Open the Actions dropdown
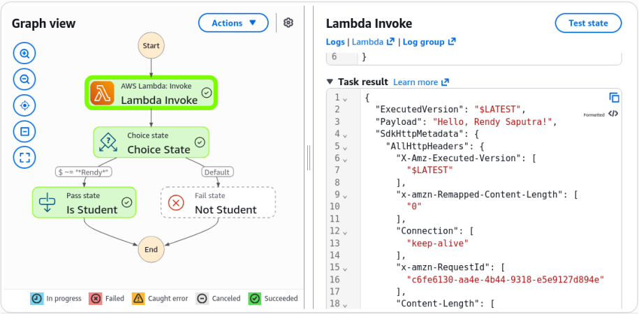 coord(233,23)
